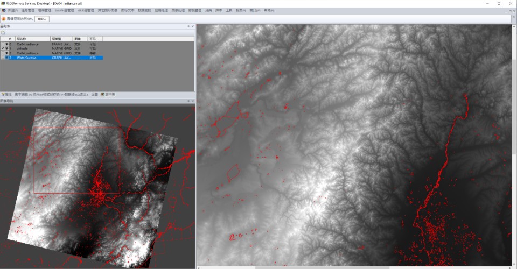The width and height of the screenshot is (517, 269).
Task: Select the altitude layer name
Action: (22, 48)
